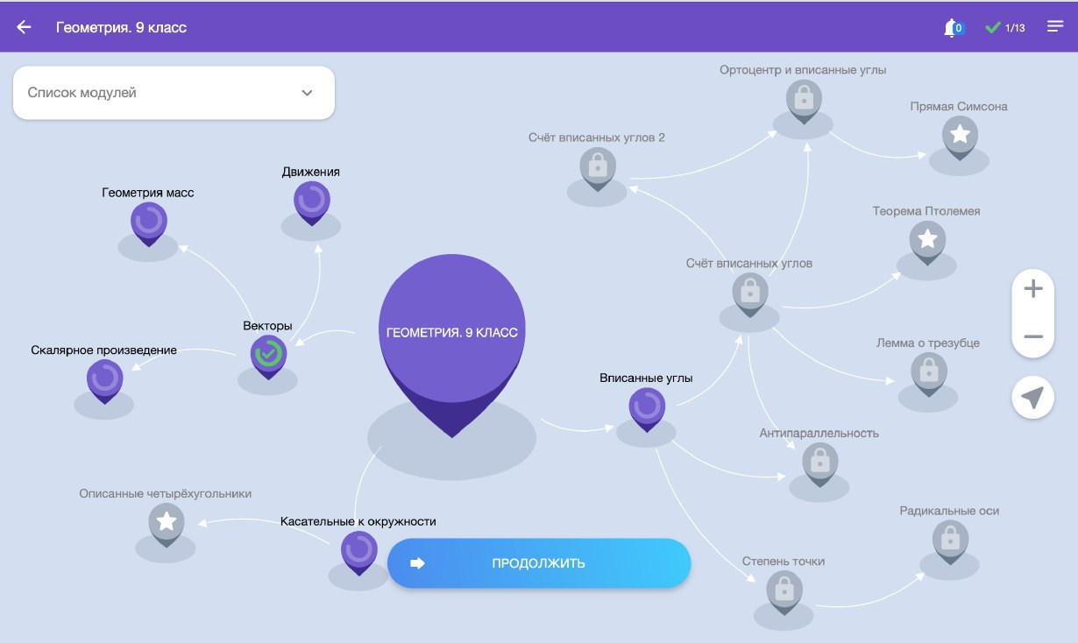Image resolution: width=1078 pixels, height=643 pixels.
Task: Click the Теорема Птолемея label
Action: [x=926, y=212]
